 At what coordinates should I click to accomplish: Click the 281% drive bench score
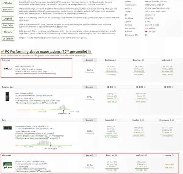90,131
